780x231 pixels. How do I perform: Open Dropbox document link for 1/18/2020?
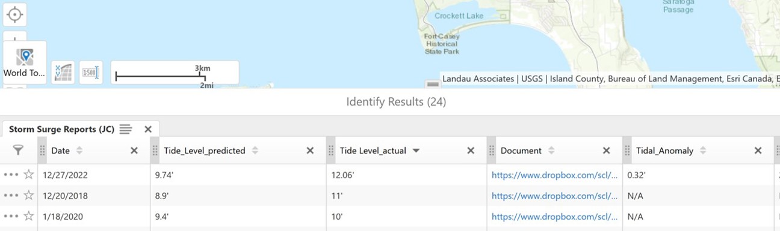point(554,217)
